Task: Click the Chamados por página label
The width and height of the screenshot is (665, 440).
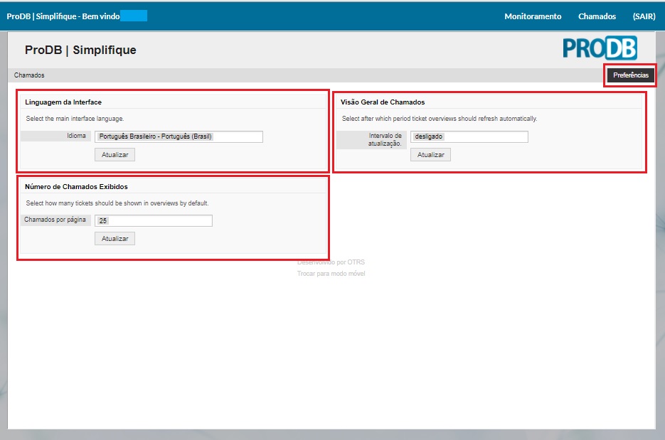Action: point(55,220)
